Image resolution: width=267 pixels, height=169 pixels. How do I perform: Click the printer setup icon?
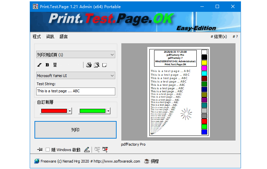[x=89, y=65]
